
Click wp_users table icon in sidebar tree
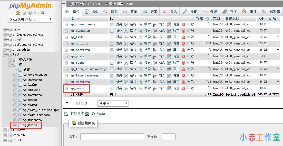(x=20, y=125)
